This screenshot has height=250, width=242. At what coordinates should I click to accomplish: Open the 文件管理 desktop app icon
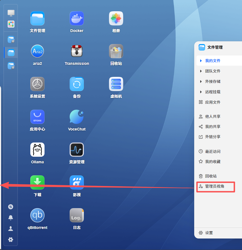pos(37,19)
